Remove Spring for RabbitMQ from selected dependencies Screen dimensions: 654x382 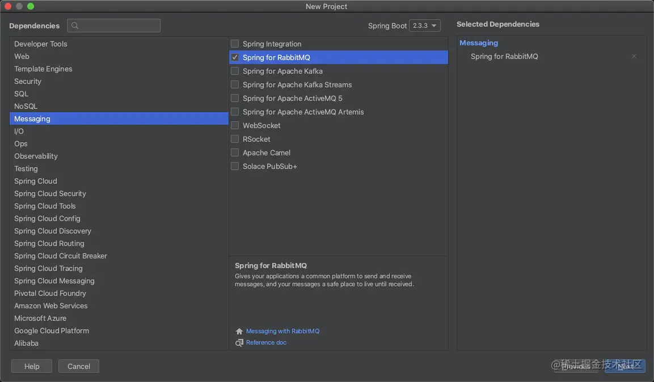[634, 57]
